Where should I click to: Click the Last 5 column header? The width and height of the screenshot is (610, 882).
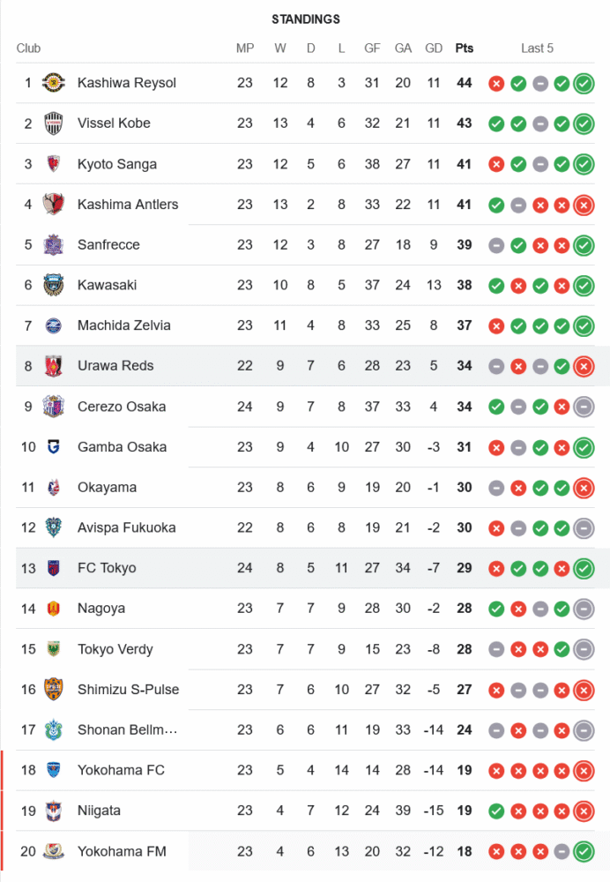(537, 49)
